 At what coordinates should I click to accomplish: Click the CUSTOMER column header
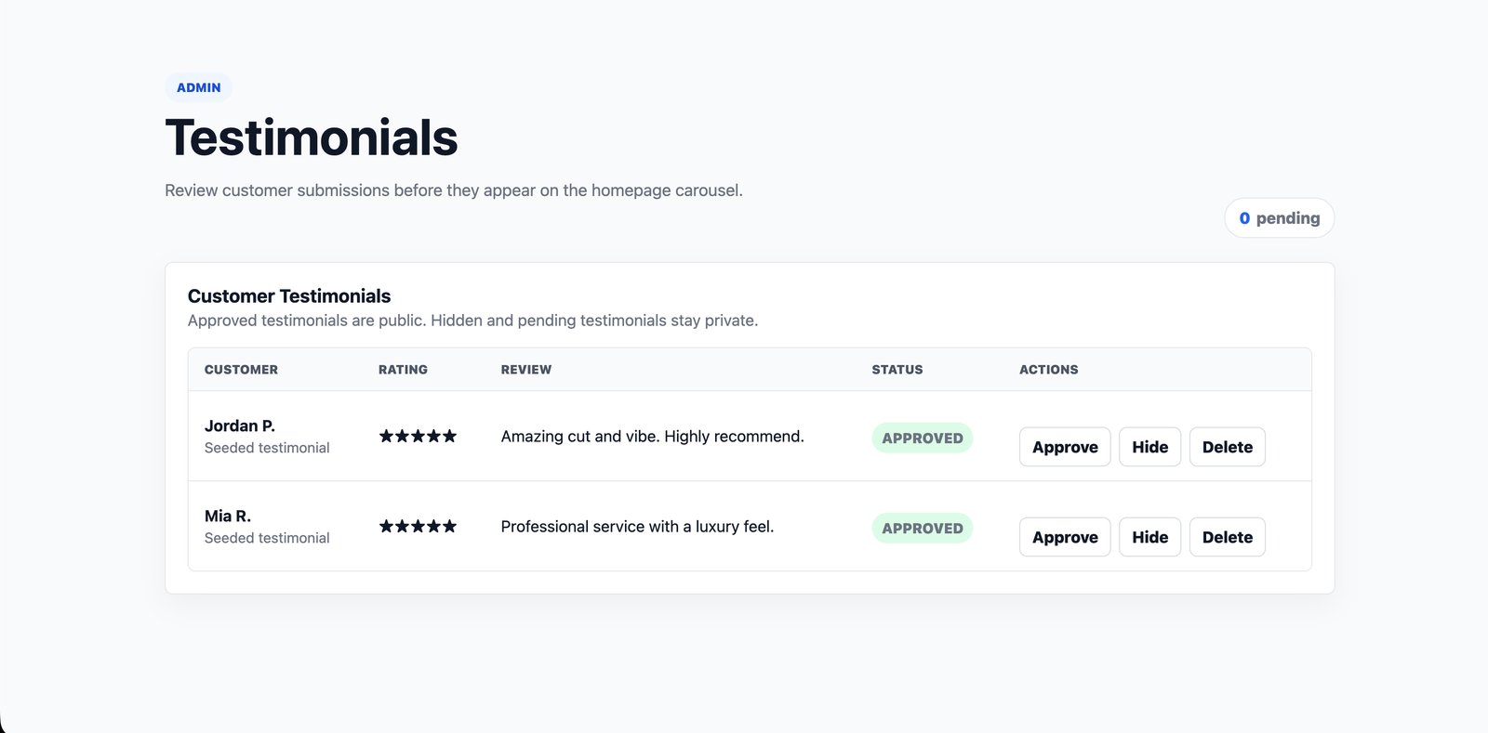[x=241, y=370]
